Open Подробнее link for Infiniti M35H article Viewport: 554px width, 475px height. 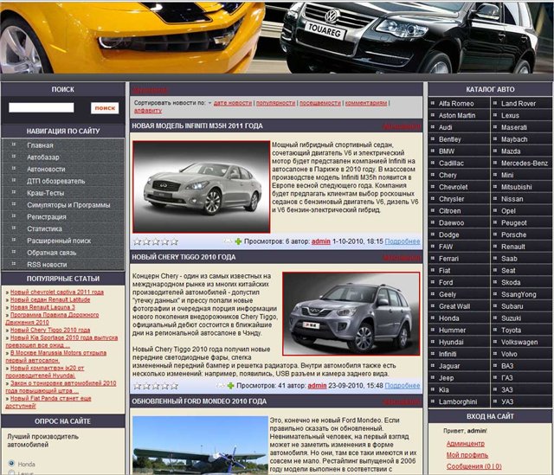click(x=402, y=241)
